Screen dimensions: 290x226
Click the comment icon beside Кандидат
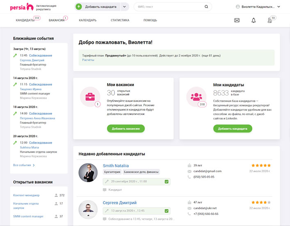coord(105,190)
